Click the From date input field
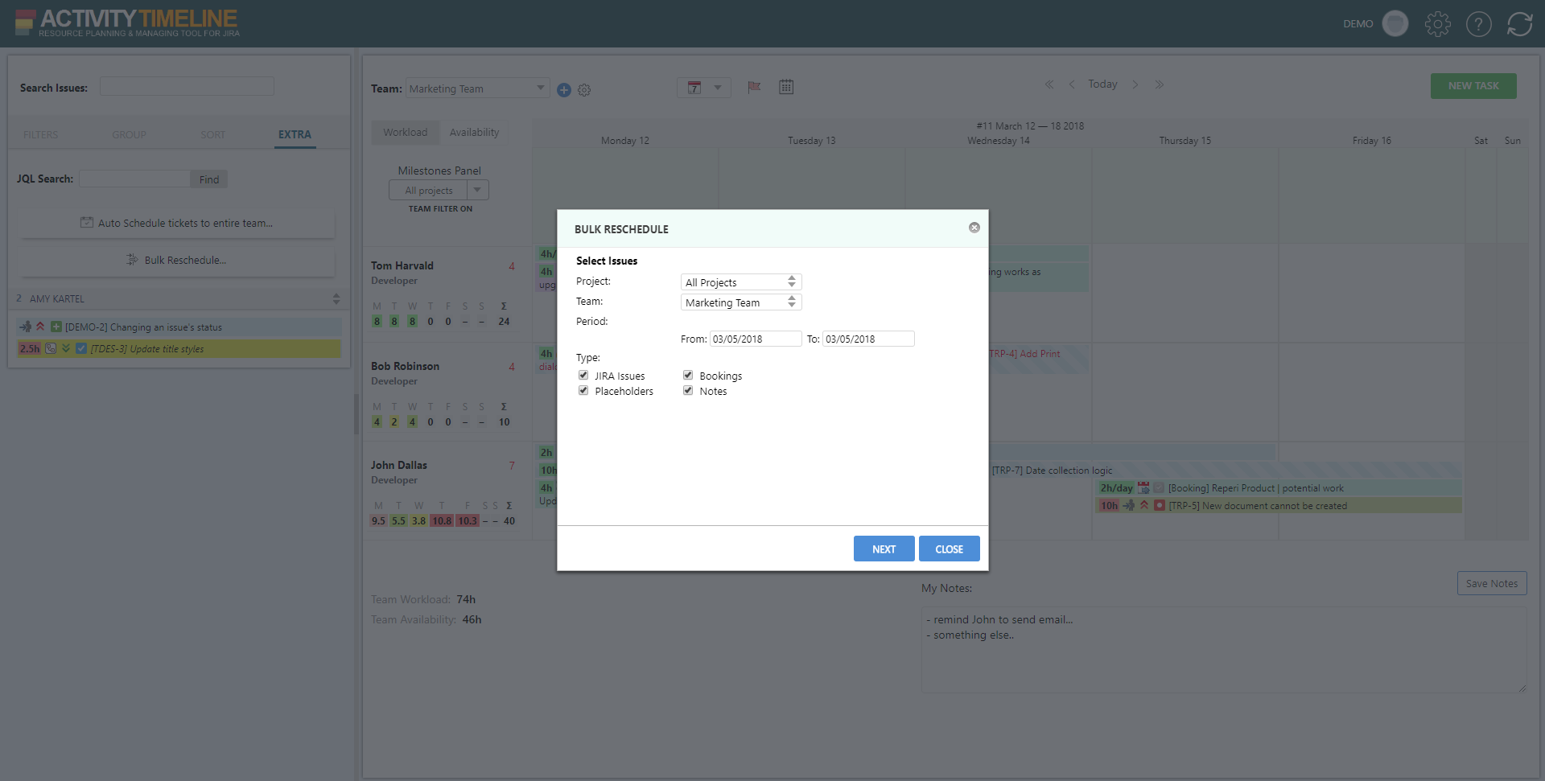 pyautogui.click(x=755, y=339)
